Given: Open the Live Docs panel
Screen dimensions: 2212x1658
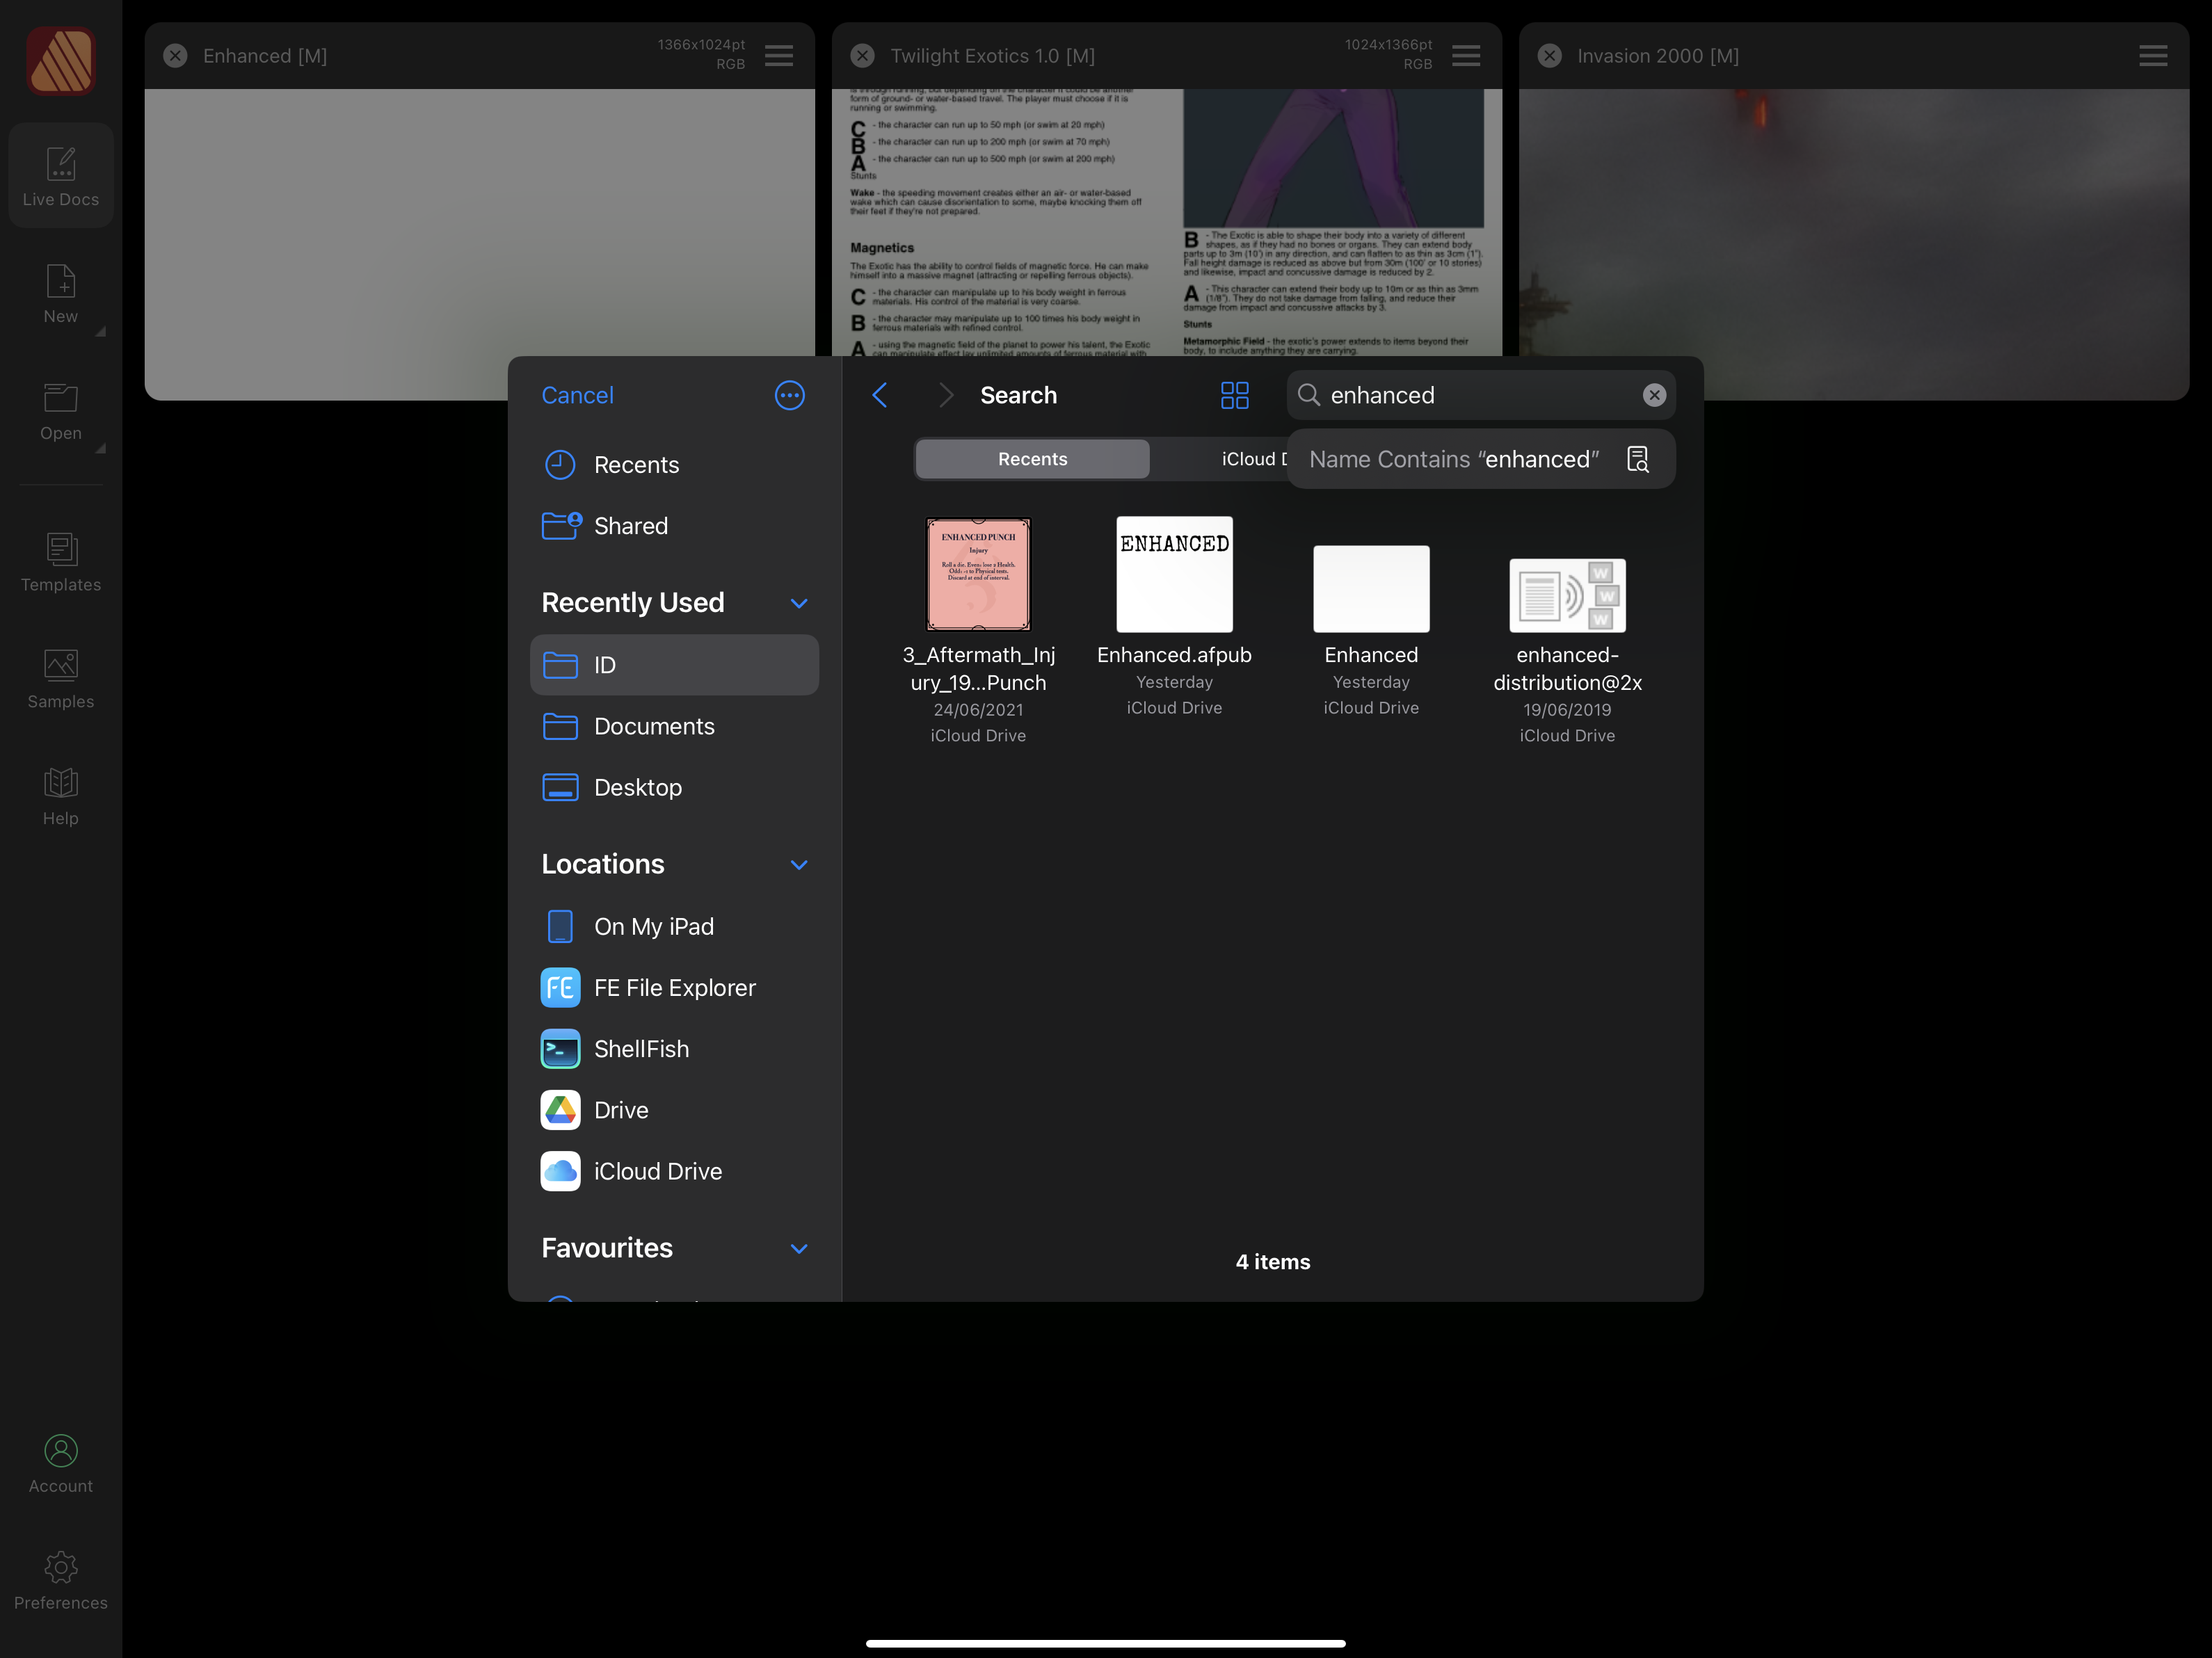Looking at the screenshot, I should (60, 175).
